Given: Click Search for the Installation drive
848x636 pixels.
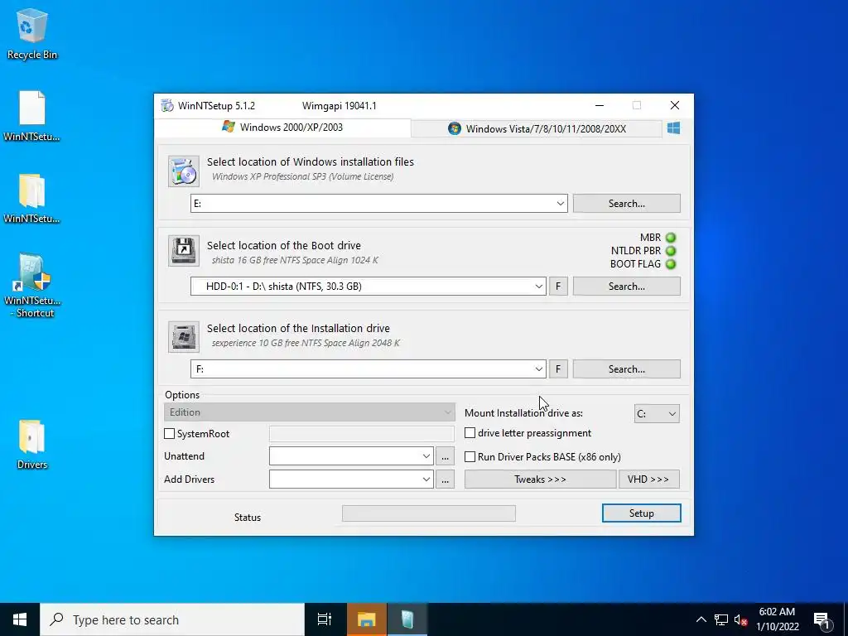Looking at the screenshot, I should pyautogui.click(x=627, y=369).
